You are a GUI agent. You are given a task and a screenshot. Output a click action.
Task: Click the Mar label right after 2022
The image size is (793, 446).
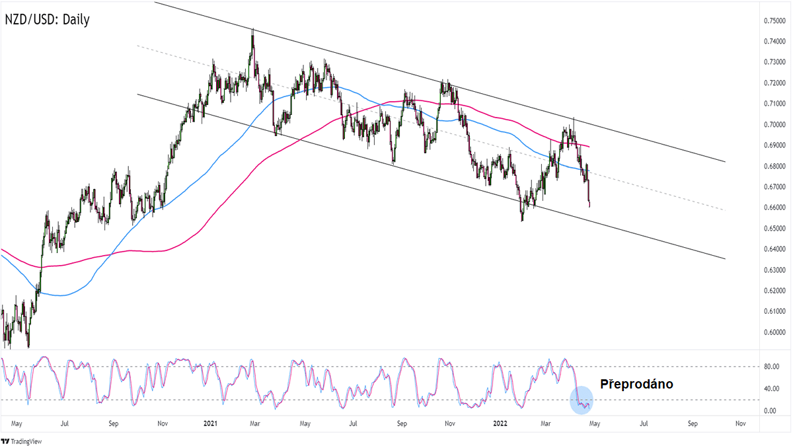547,422
